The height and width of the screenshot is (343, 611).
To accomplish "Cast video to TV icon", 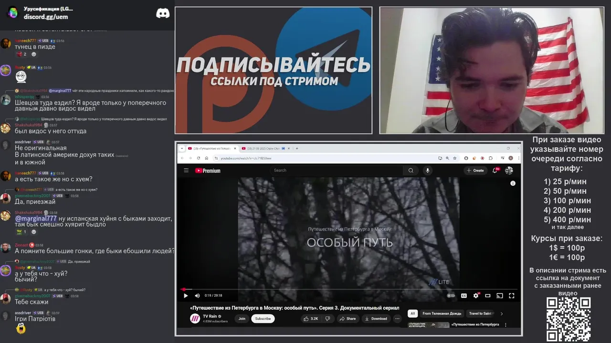I will (500, 296).
